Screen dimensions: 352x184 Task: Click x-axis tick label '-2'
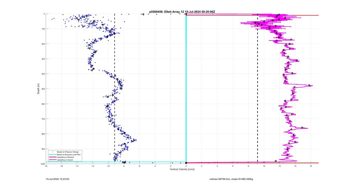pyautogui.click(x=170, y=166)
